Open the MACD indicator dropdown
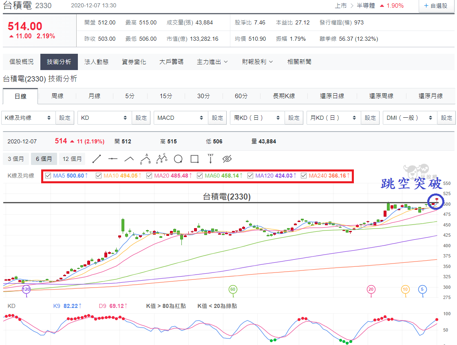Screen dimensions: 457x345 coord(181,118)
